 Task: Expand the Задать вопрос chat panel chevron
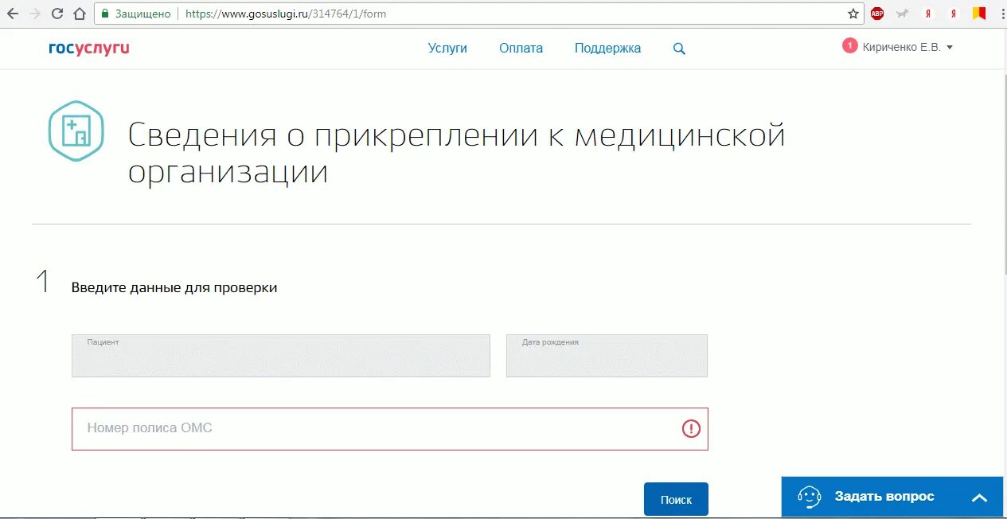[x=979, y=498]
